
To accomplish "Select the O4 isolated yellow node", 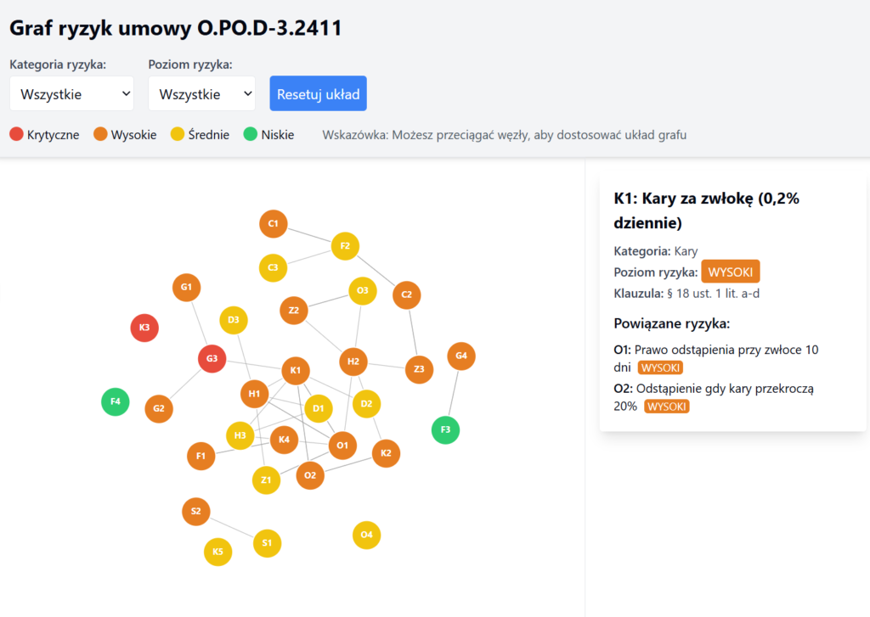I will pyautogui.click(x=366, y=535).
